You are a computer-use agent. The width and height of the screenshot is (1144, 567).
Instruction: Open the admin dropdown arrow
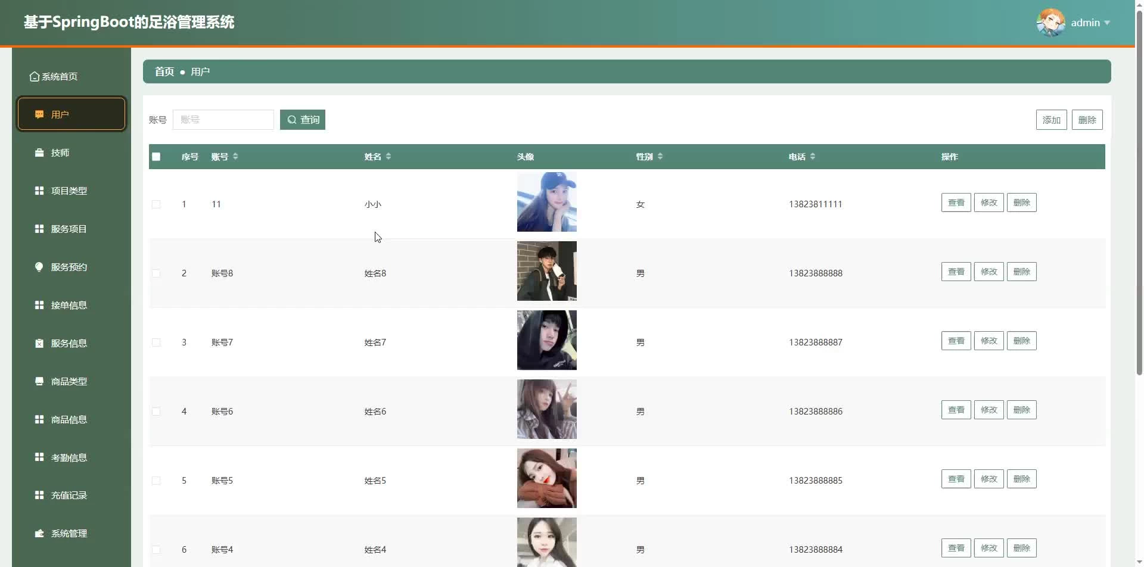(1107, 23)
